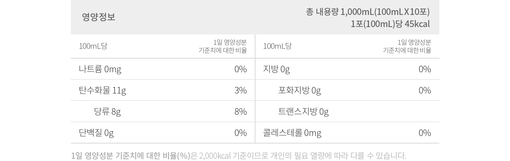Select the 단백질 0g row label
510x161 pixels.
coord(96,133)
